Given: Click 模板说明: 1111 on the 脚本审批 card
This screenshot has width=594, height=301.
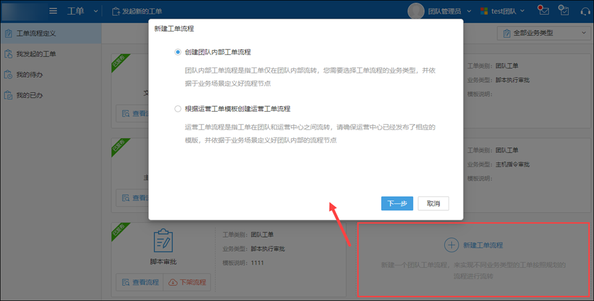Looking at the screenshot, I should click(x=243, y=263).
